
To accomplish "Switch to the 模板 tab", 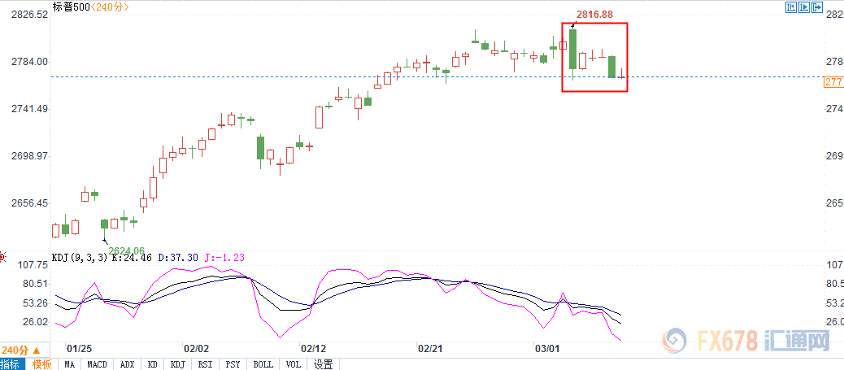I will 42,364.
